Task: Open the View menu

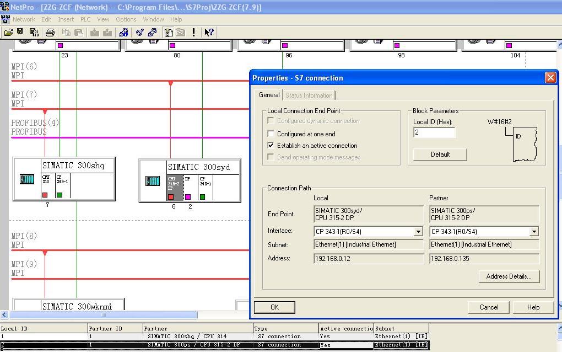Action: 103,19
